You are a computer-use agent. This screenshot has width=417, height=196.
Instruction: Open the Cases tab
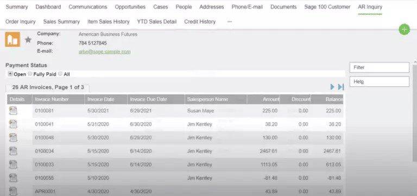pyautogui.click(x=161, y=7)
